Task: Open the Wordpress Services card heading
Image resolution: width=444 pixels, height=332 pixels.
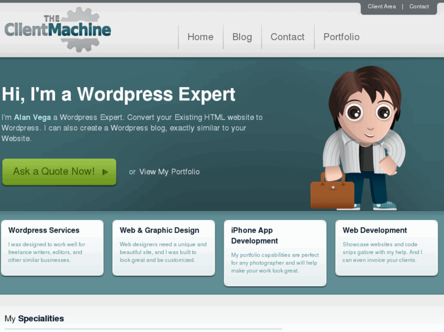Action: click(44, 230)
